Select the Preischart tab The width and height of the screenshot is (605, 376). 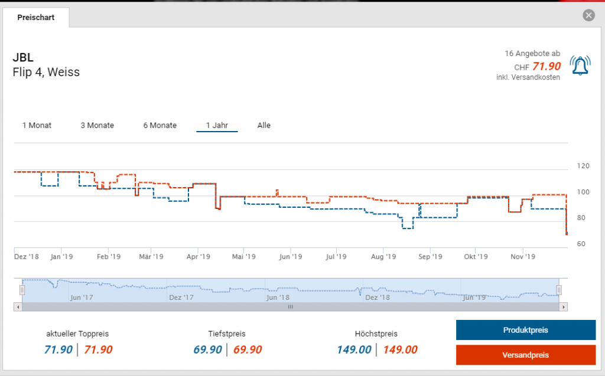(36, 17)
